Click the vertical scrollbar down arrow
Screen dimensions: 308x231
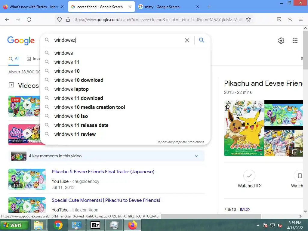(305, 211)
